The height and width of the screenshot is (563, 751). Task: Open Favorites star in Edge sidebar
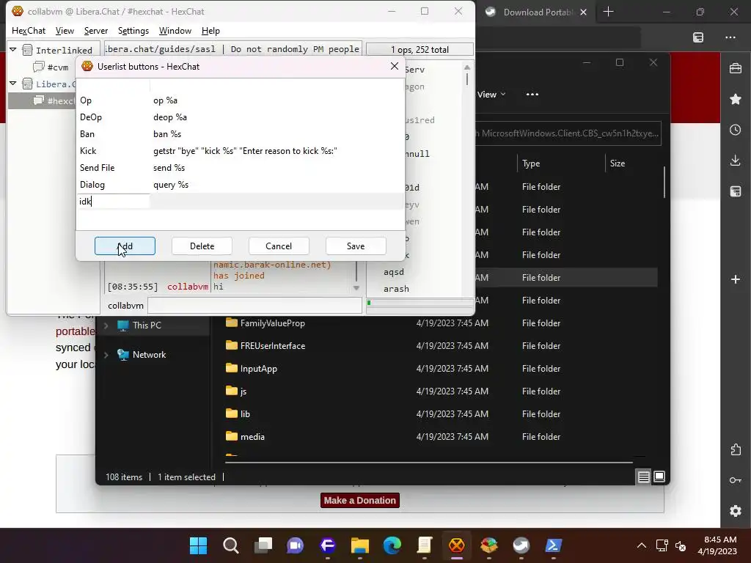735,99
